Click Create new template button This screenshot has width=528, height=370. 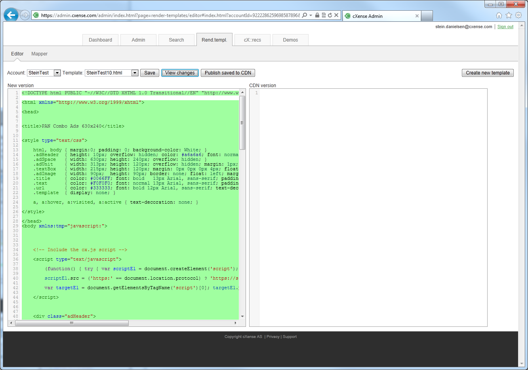click(x=488, y=73)
